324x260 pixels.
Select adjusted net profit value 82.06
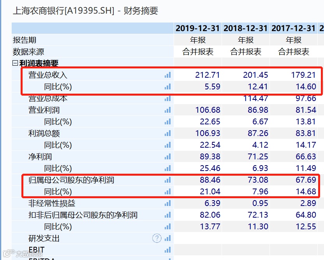210,215
